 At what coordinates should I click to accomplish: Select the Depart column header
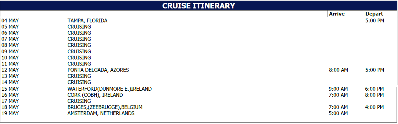point(374,14)
